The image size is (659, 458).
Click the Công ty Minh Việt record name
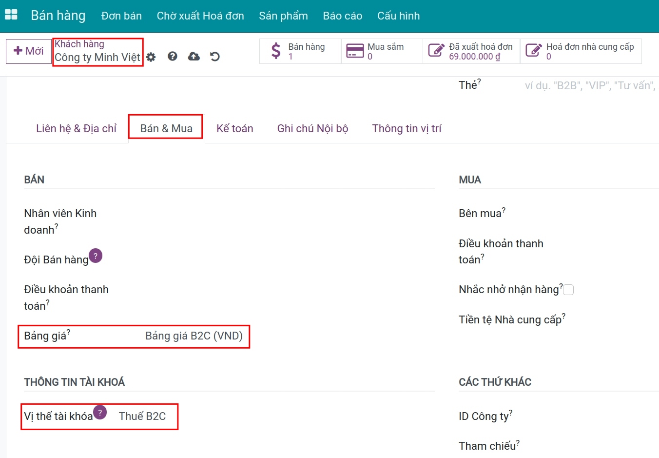(97, 58)
